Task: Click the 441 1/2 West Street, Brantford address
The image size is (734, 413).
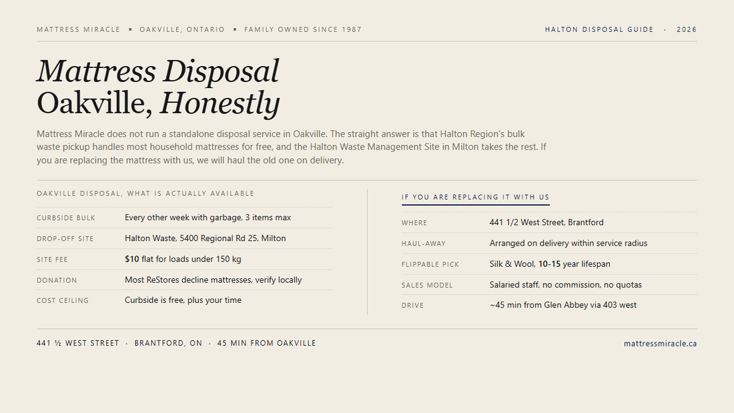Action: pyautogui.click(x=546, y=222)
